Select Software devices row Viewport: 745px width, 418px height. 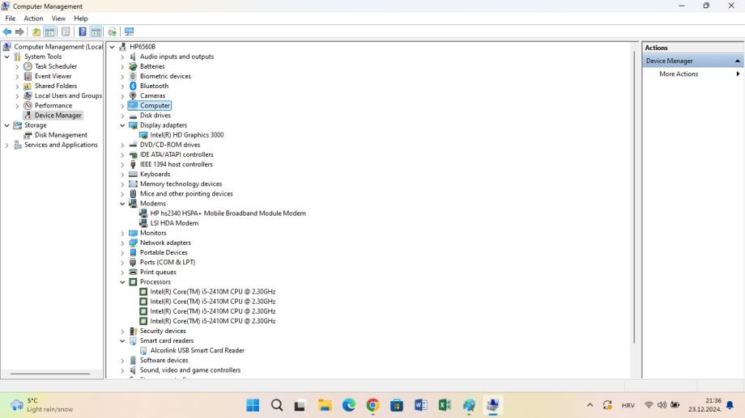point(164,360)
